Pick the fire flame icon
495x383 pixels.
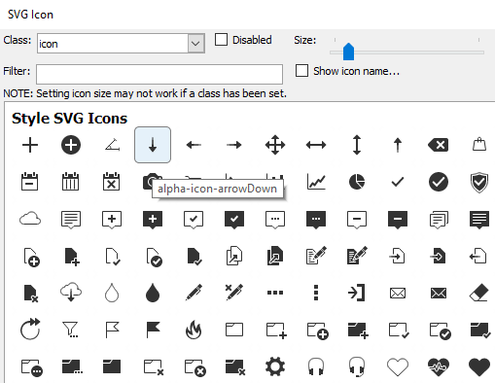point(194,330)
